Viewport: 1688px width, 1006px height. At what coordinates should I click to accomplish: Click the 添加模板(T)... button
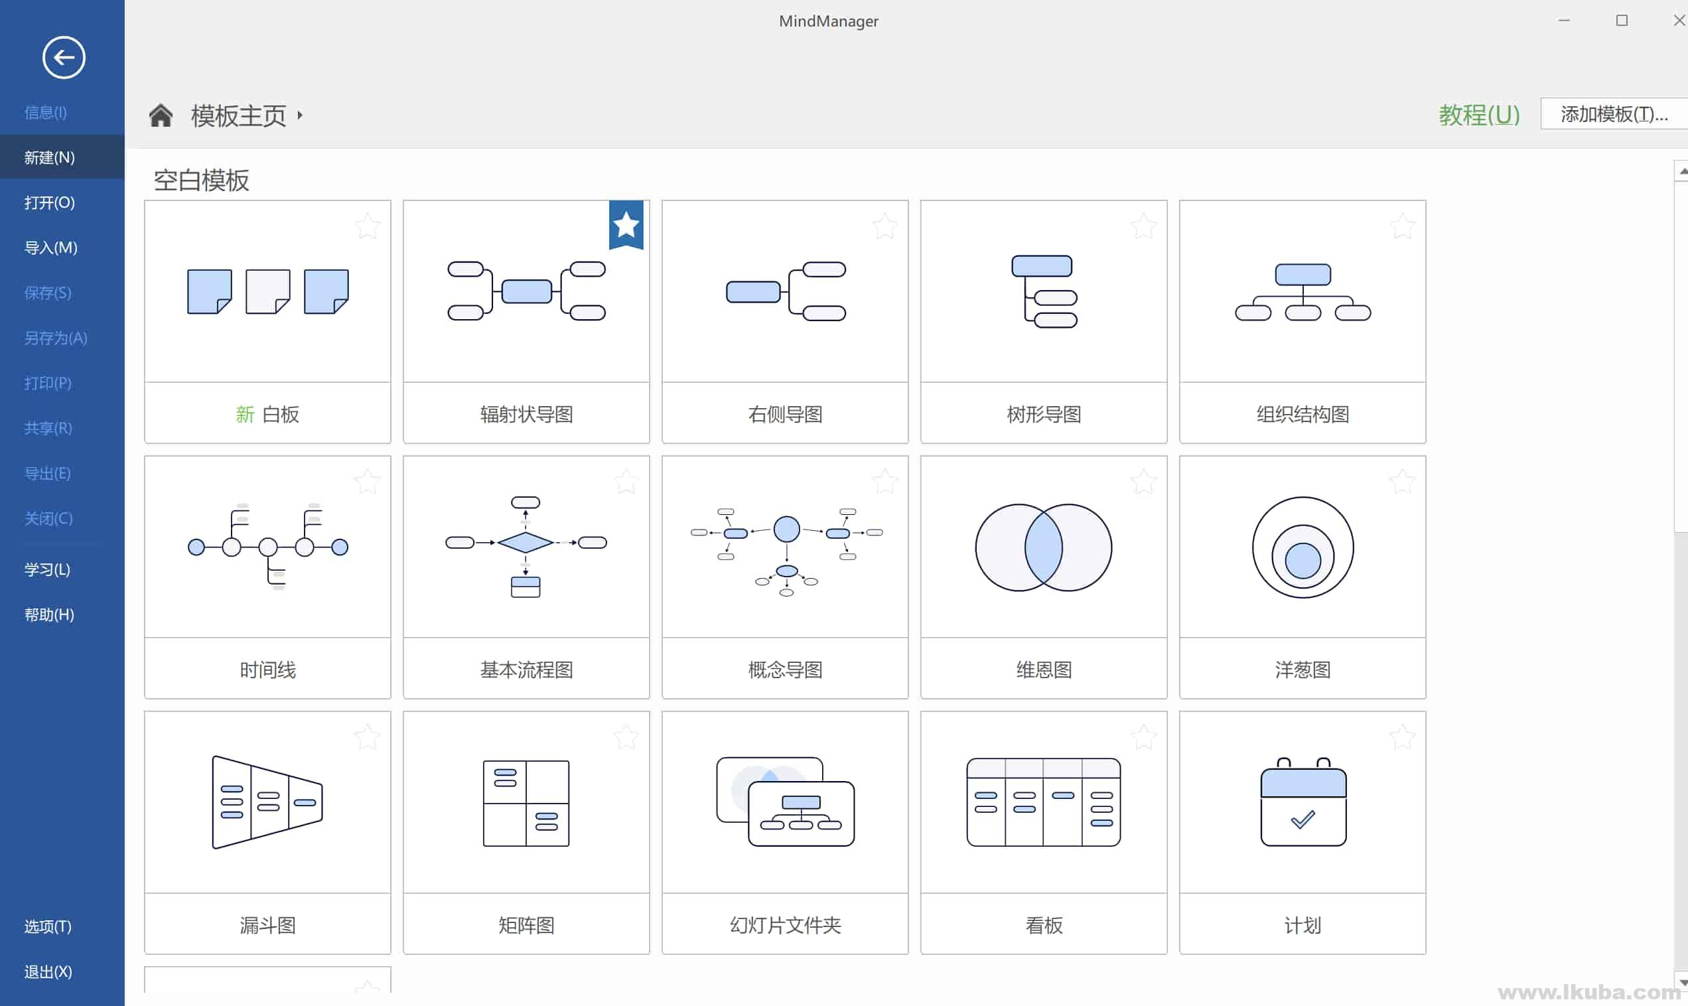[1614, 114]
